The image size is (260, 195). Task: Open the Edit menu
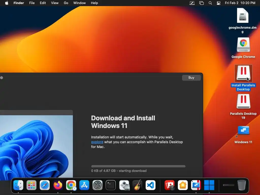point(43,3)
